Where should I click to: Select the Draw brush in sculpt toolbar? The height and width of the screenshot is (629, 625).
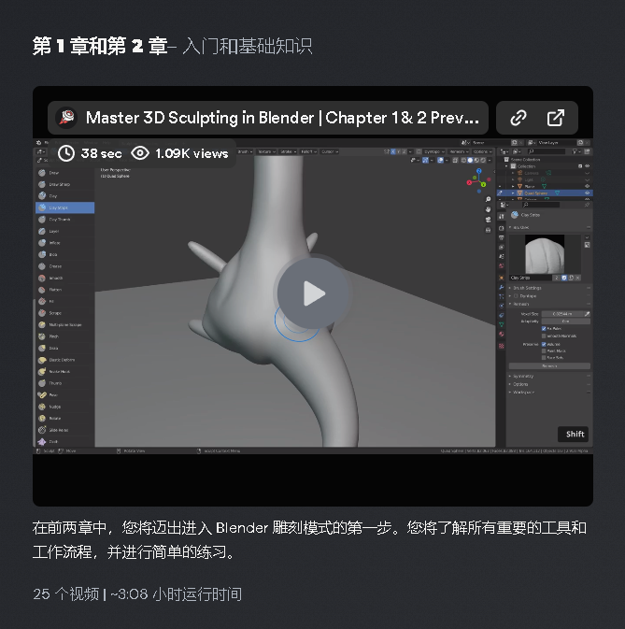click(x=65, y=173)
